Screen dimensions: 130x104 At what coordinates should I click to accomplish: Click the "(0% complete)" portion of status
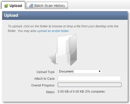tap(95, 92)
